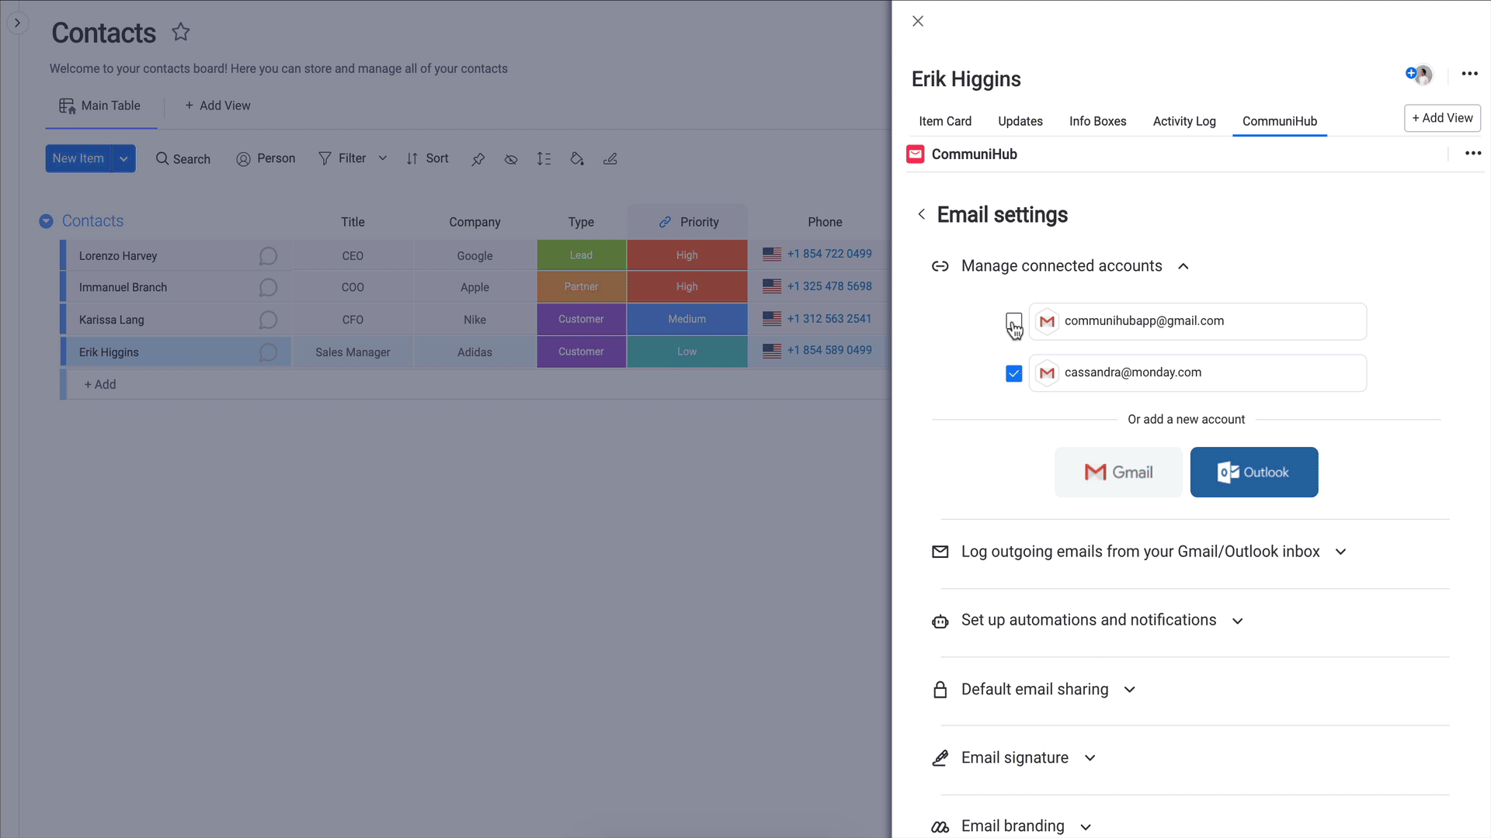
Task: Open the New Item dropdown arrow
Action: [x=123, y=158]
